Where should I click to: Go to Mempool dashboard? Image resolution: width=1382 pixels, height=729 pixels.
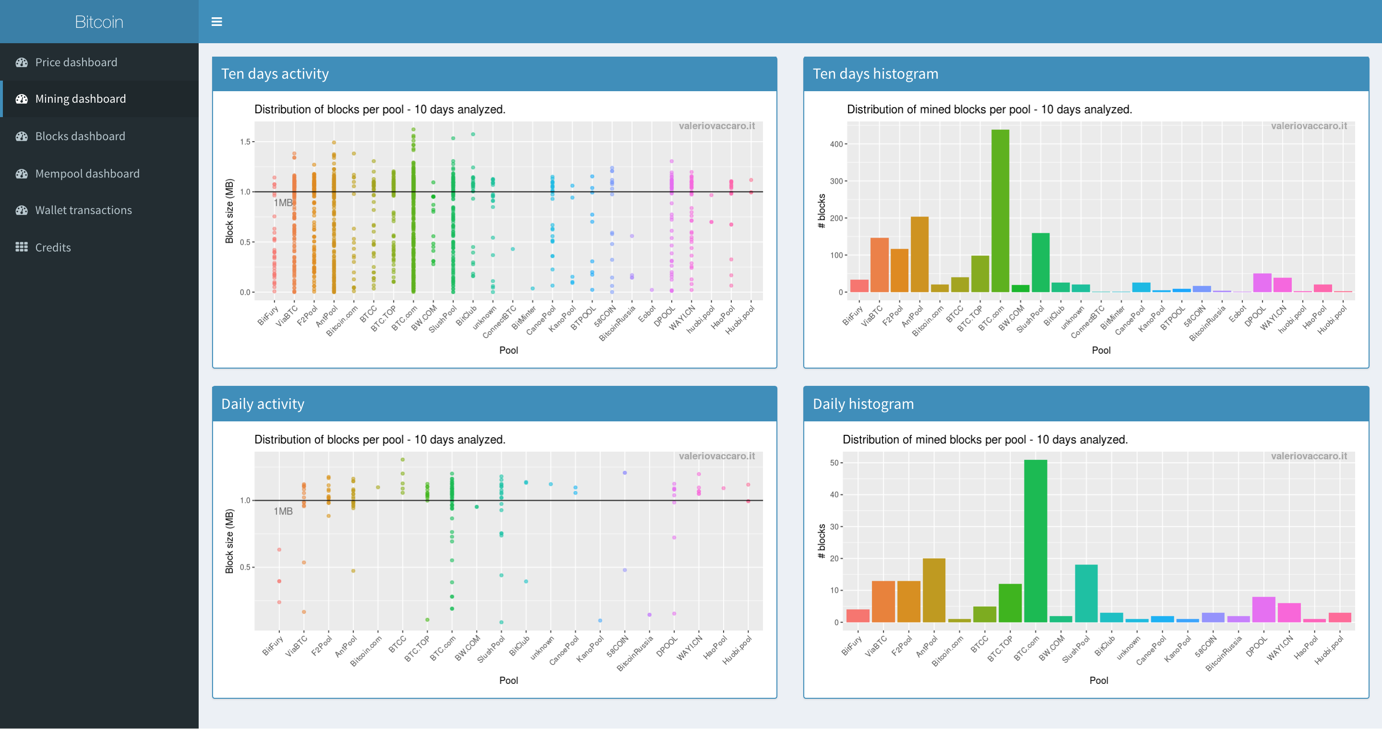point(87,174)
